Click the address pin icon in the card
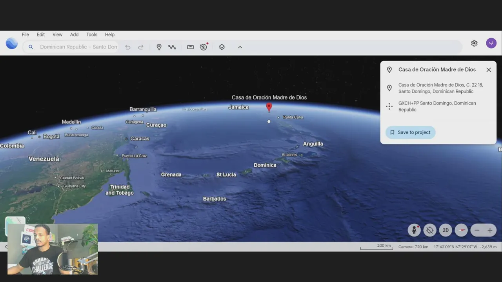This screenshot has width=502, height=282. coord(389,88)
